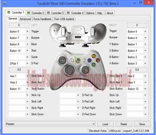Viewport: 156px width, 135px height.
Task: Expand the right Stick Left dropdown
Action: coord(145,102)
